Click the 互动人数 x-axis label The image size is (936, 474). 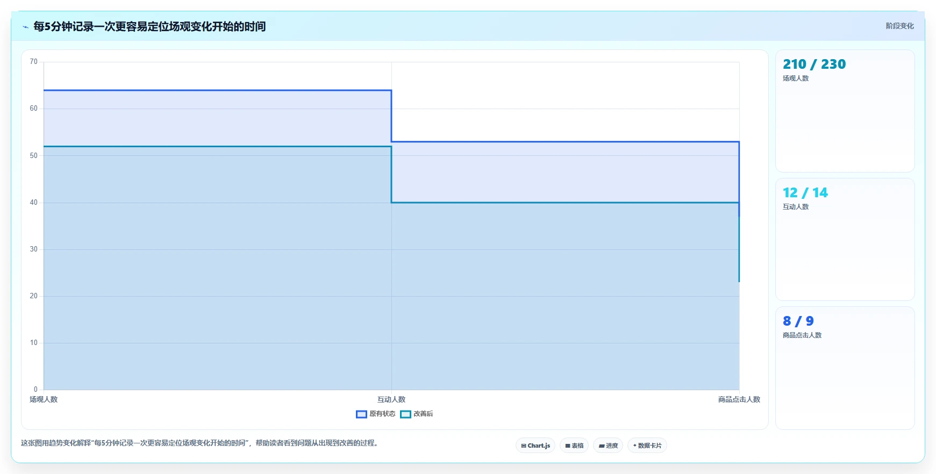click(x=391, y=399)
